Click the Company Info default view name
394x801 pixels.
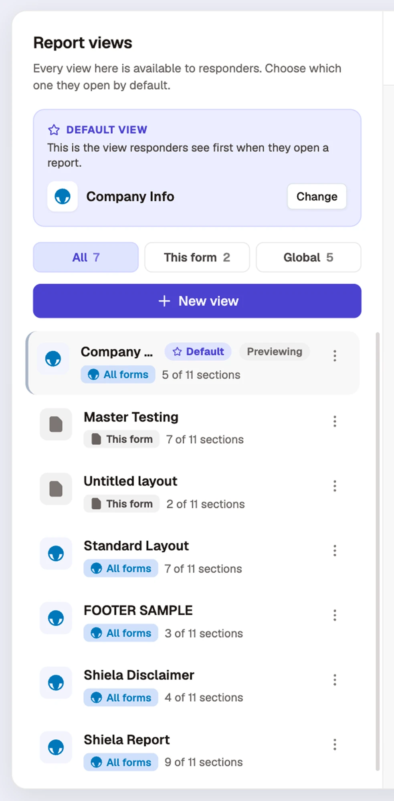(130, 197)
